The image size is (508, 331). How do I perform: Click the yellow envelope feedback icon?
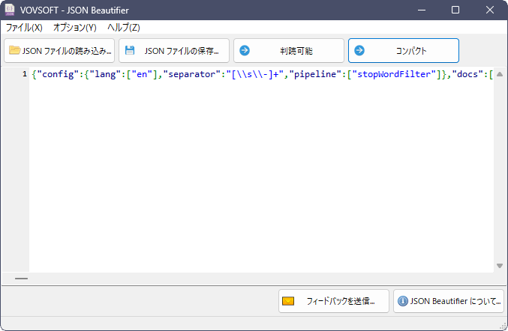[288, 301]
